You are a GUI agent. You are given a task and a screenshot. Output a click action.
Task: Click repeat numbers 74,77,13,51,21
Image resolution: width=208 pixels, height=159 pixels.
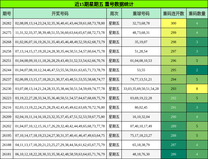point(141,79)
